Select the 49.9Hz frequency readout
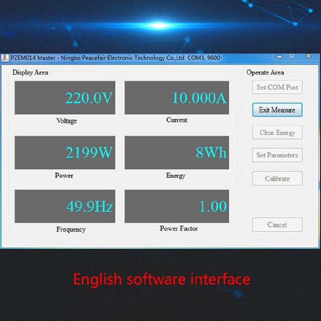This screenshot has width=321, height=321. (x=65, y=207)
